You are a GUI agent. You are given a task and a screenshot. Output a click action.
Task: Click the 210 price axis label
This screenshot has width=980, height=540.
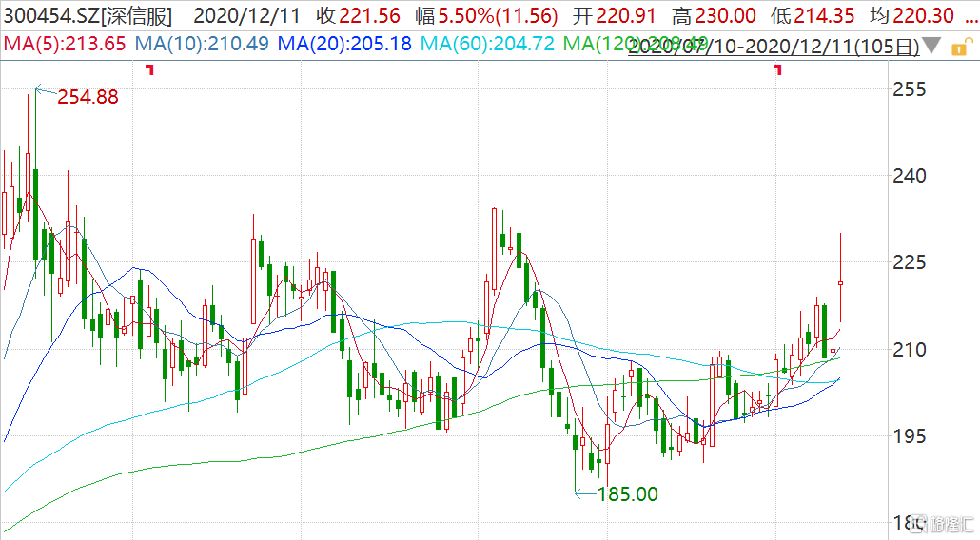pos(909,349)
